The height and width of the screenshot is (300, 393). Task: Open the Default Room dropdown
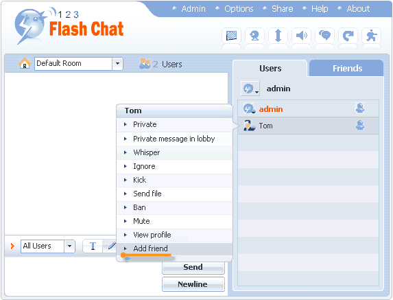[117, 64]
